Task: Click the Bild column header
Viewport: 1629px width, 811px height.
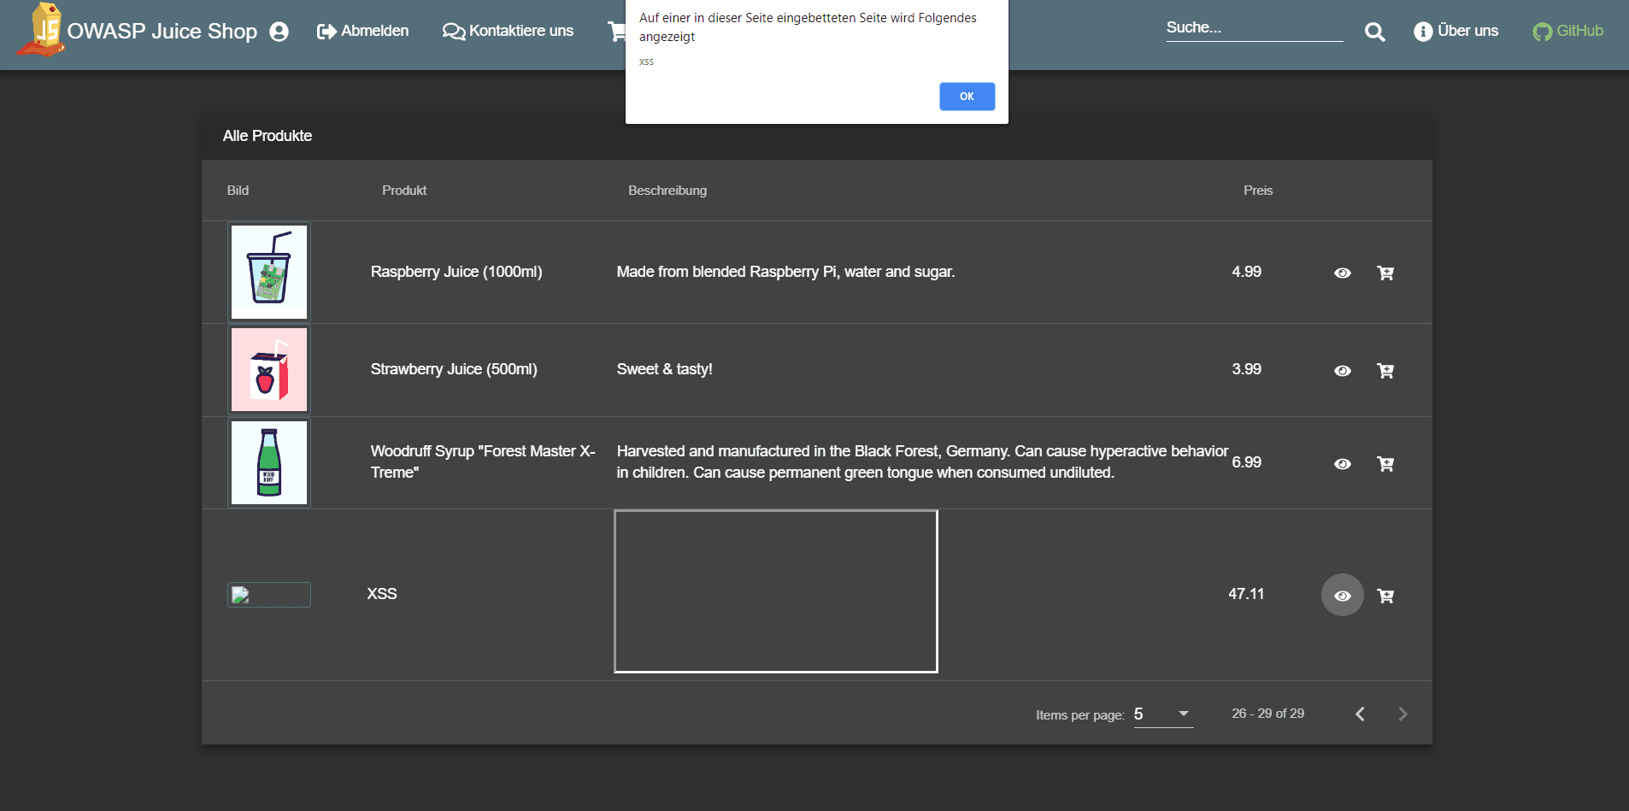Action: click(x=238, y=191)
